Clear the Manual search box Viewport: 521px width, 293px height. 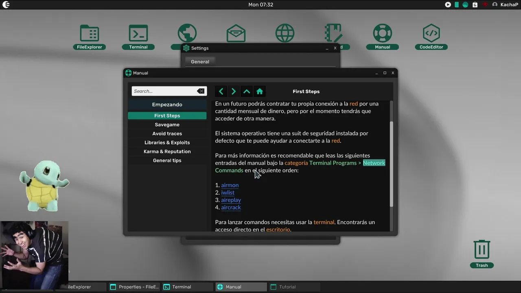tap(201, 91)
